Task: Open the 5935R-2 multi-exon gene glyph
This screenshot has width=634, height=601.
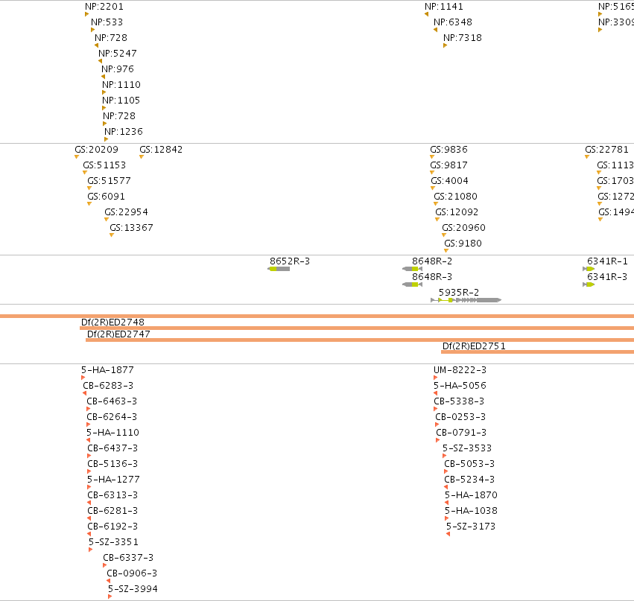Action: [466, 300]
